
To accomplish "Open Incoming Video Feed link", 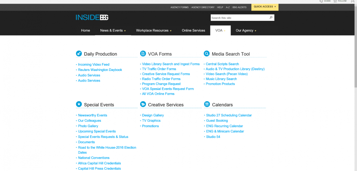I will pyautogui.click(x=94, y=64).
